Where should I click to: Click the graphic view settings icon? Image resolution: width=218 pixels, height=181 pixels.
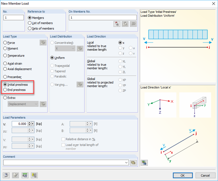[144, 163]
